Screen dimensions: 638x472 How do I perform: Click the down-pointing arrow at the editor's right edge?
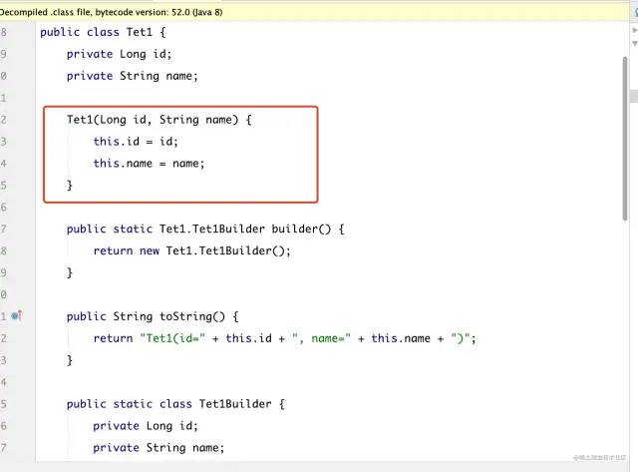634,43
